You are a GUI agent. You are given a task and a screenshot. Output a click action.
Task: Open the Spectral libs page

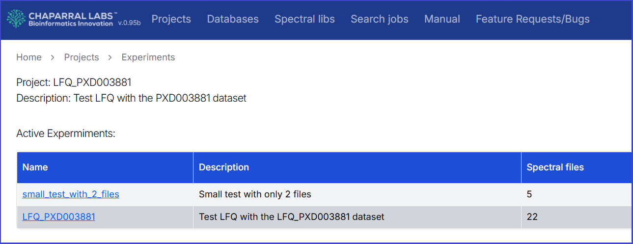304,19
